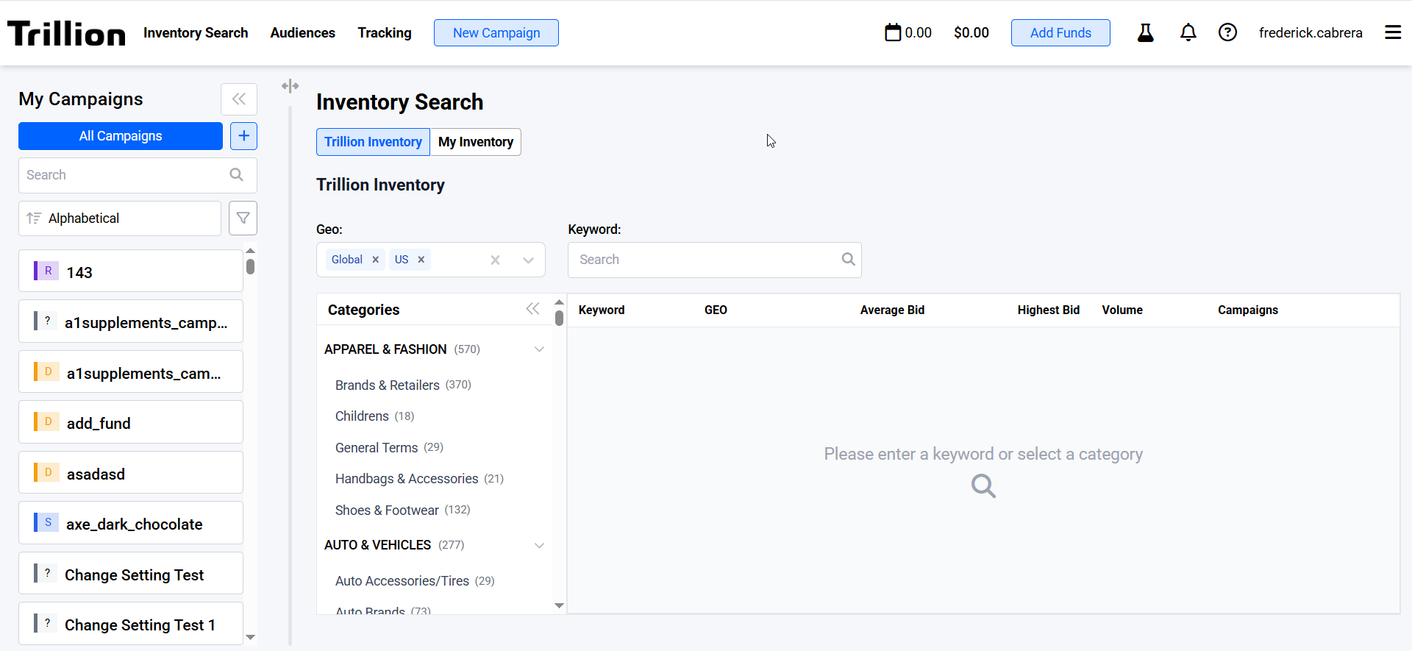Click the add campaign plus icon
This screenshot has height=651, width=1412.
(243, 136)
